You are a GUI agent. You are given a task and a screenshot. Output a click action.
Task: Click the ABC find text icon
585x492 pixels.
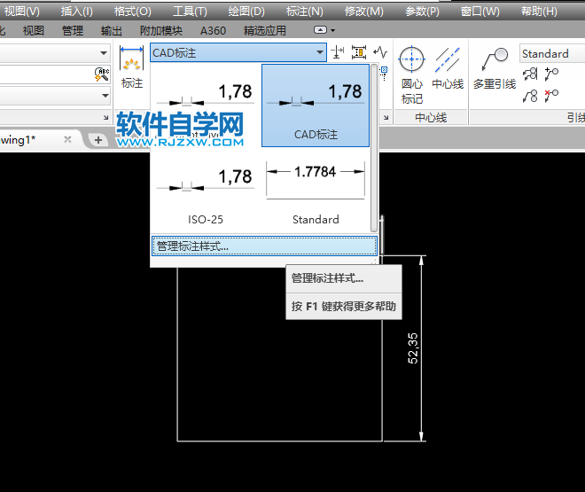101,74
